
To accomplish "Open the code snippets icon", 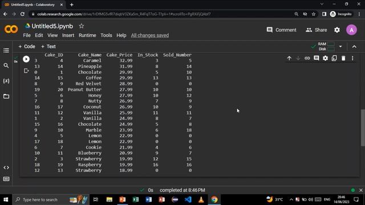I will 6,167.
